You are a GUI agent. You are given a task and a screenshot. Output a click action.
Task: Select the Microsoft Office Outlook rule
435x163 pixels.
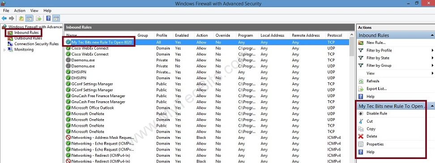207,108
